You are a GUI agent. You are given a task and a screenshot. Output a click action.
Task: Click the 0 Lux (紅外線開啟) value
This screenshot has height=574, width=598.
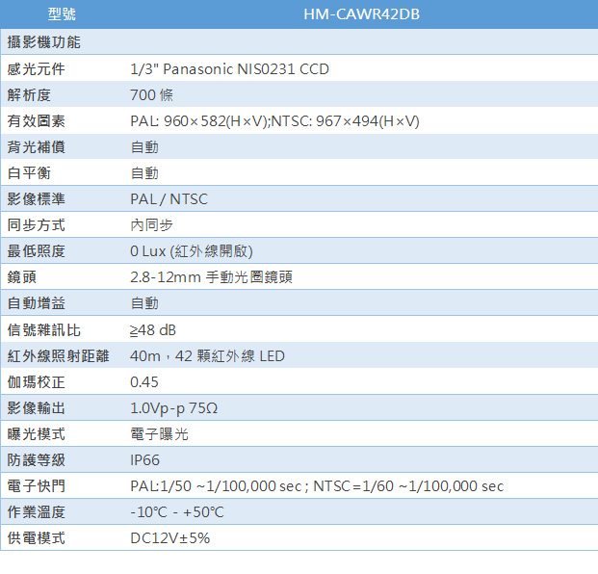[192, 251]
